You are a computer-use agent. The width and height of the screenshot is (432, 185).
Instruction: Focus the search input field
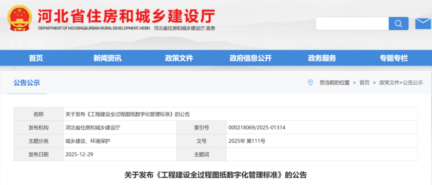tap(352, 24)
